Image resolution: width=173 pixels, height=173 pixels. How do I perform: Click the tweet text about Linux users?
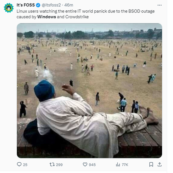click(x=86, y=14)
